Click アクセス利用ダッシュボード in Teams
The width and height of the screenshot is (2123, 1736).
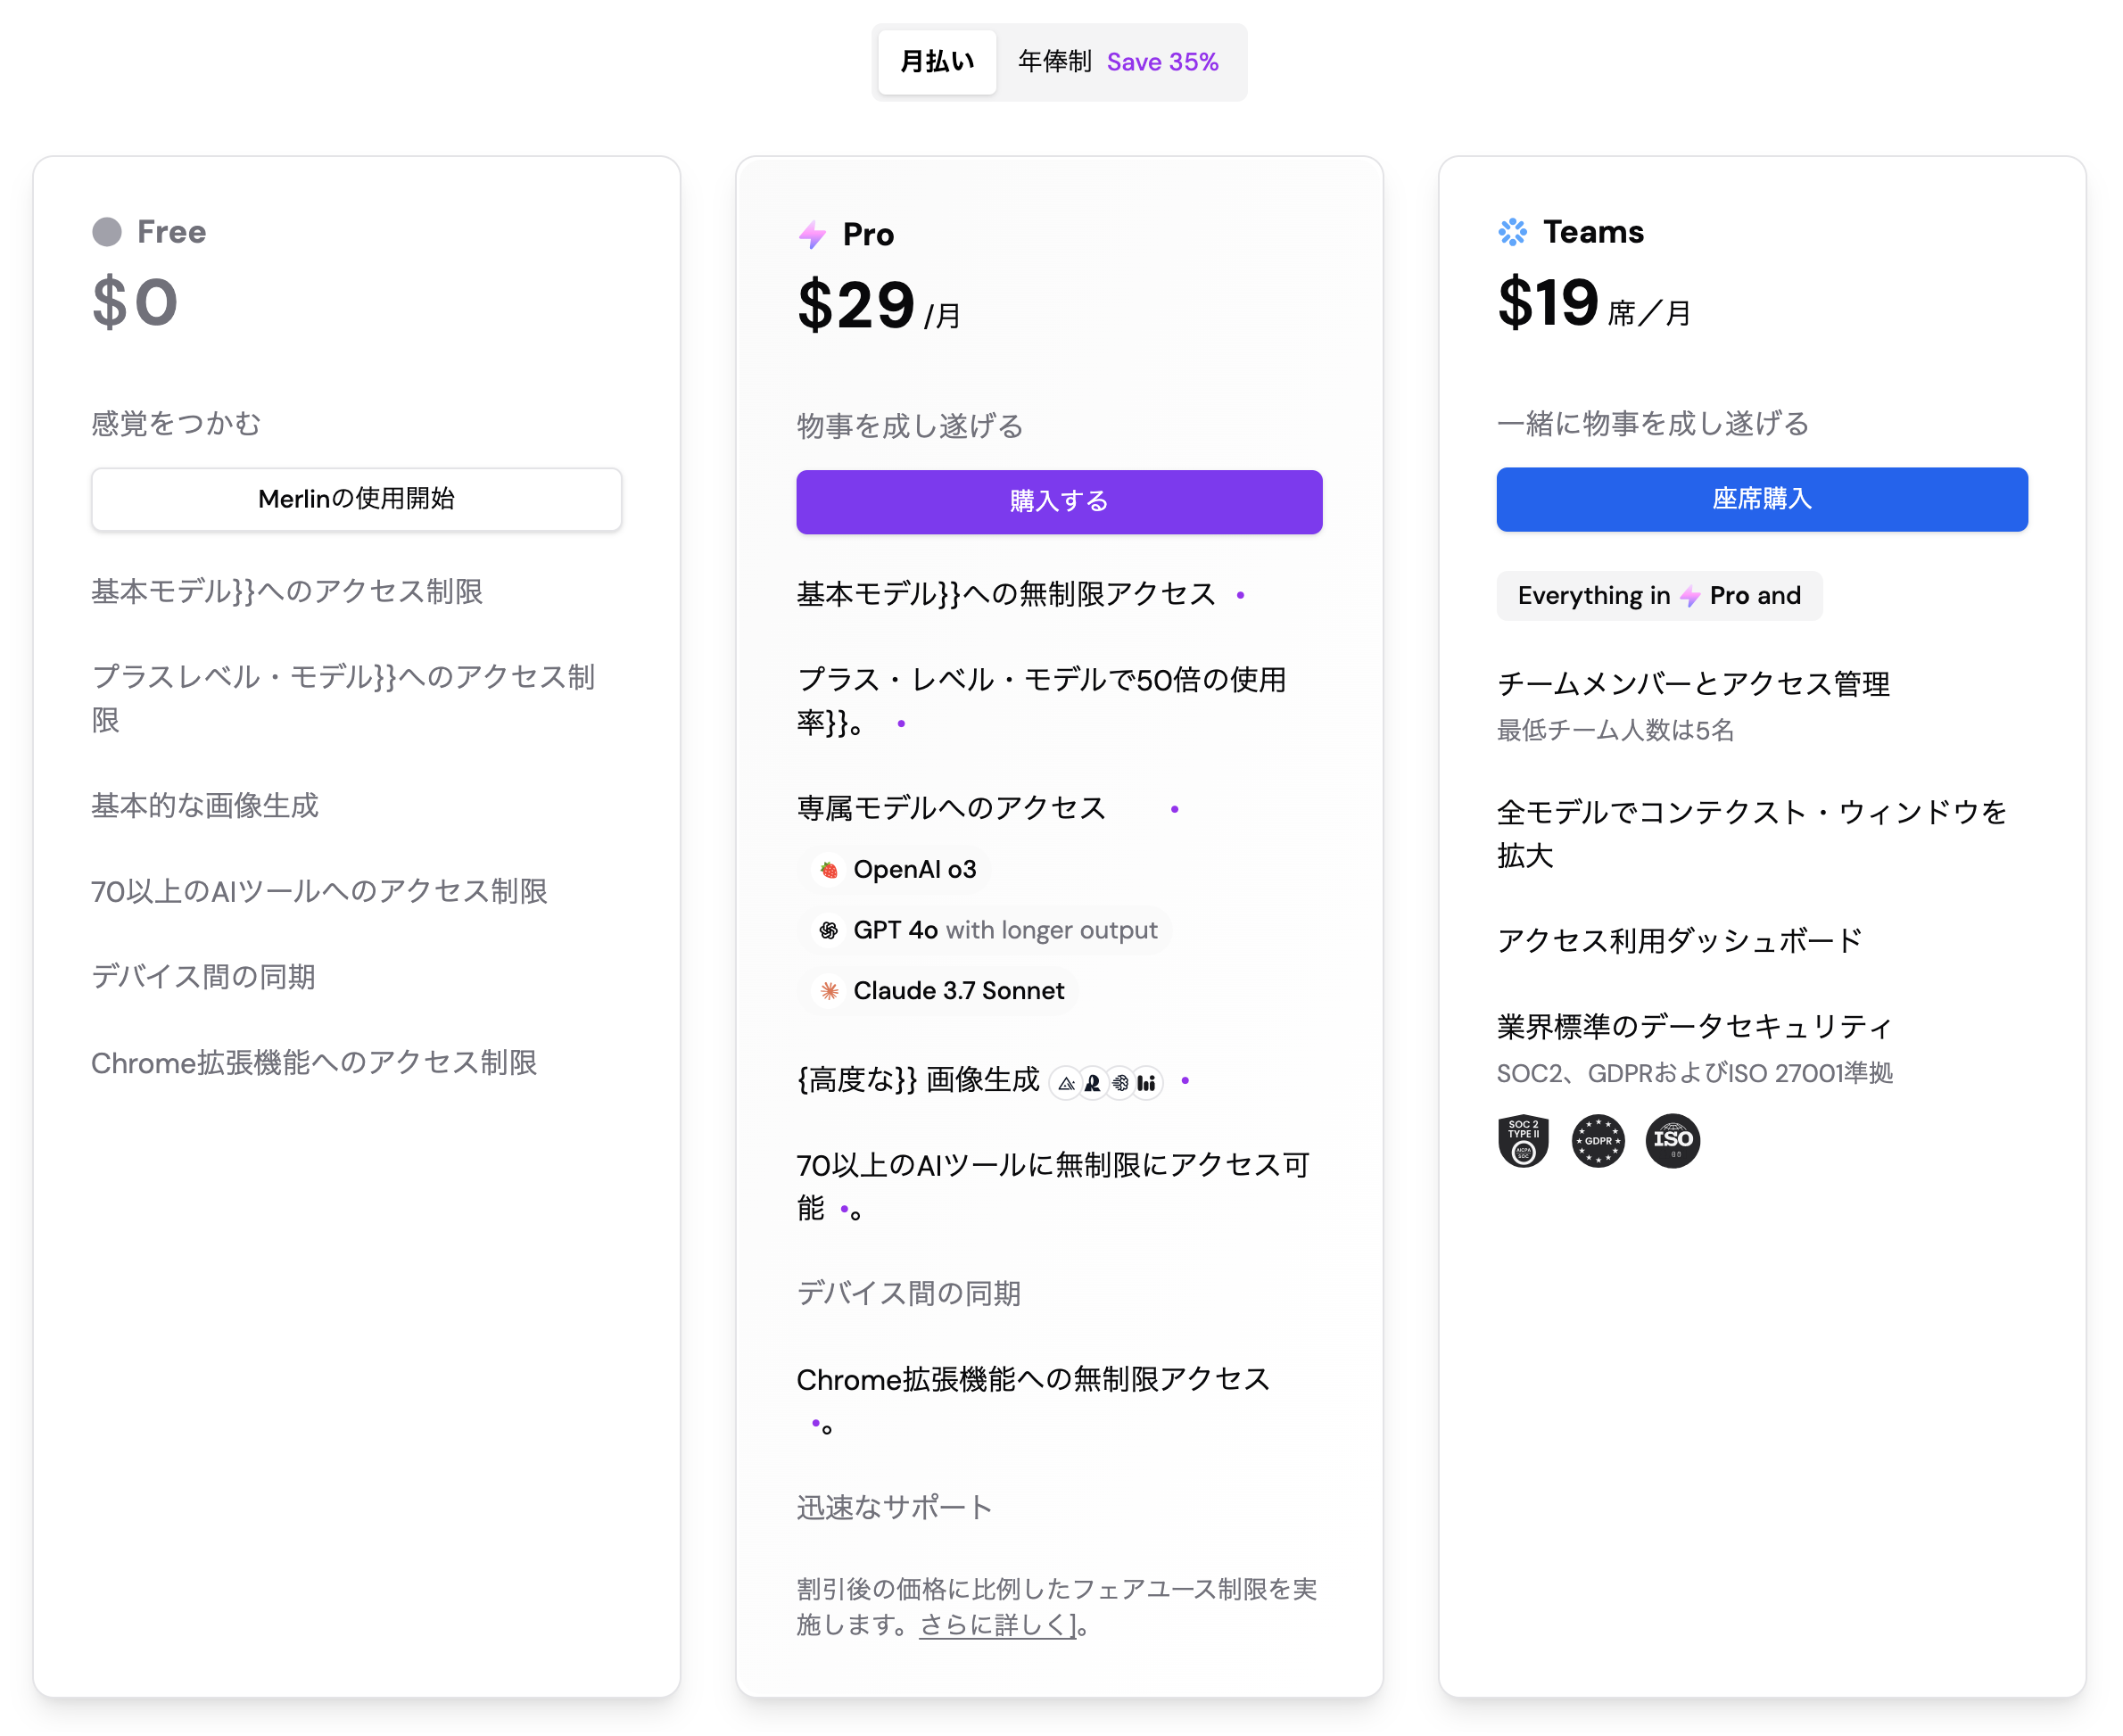click(x=1680, y=941)
